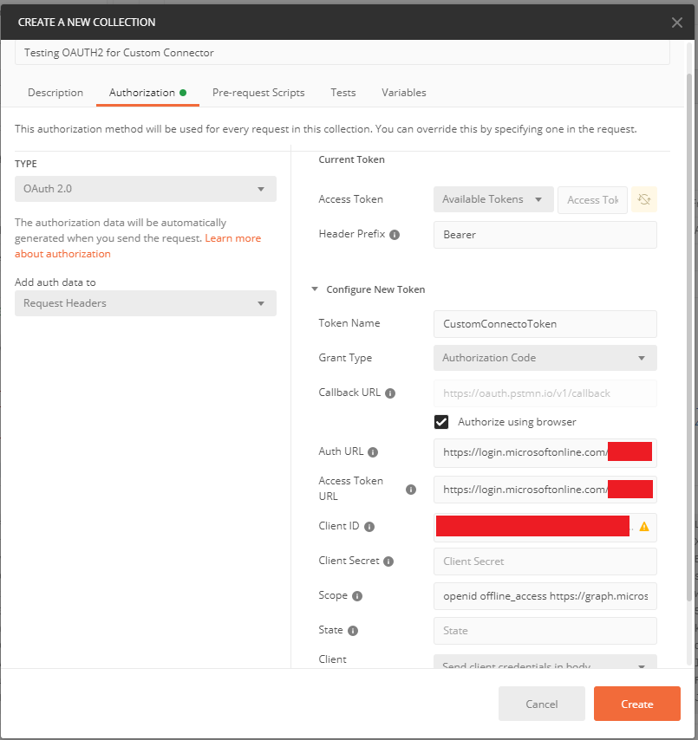The height and width of the screenshot is (740, 698).
Task: Click the info icon next to Callback URL
Action: 390,393
